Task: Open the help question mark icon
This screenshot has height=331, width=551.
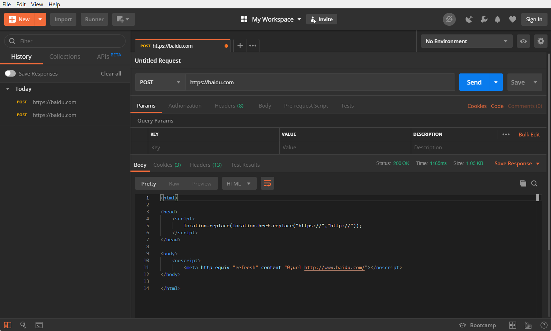Action: tap(544, 325)
